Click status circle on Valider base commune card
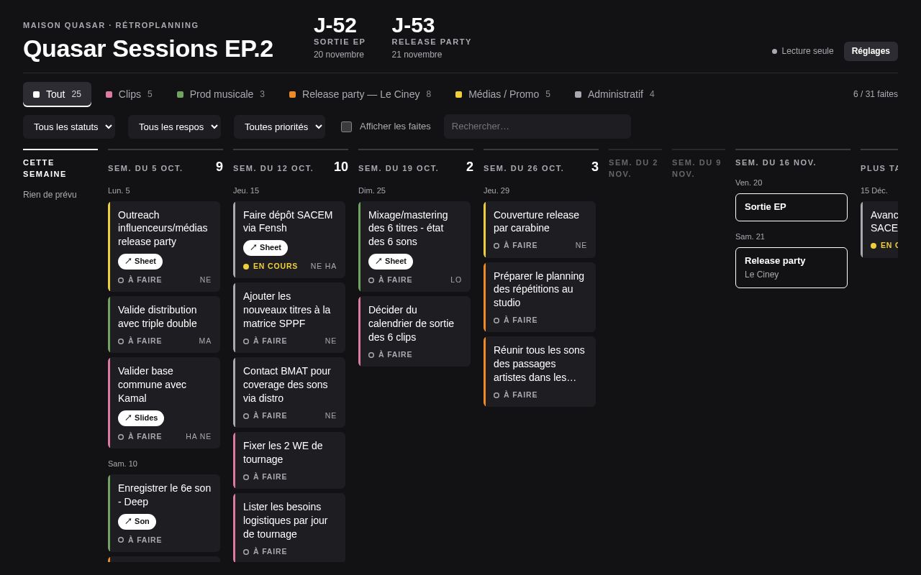The width and height of the screenshot is (921, 575). pos(121,437)
